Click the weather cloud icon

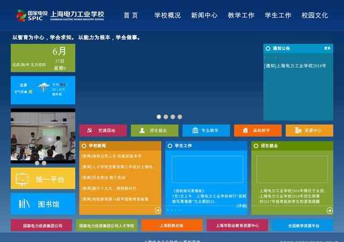(44, 87)
